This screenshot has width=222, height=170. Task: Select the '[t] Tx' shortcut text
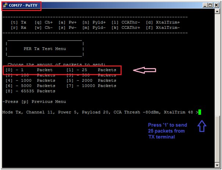pos(19,22)
